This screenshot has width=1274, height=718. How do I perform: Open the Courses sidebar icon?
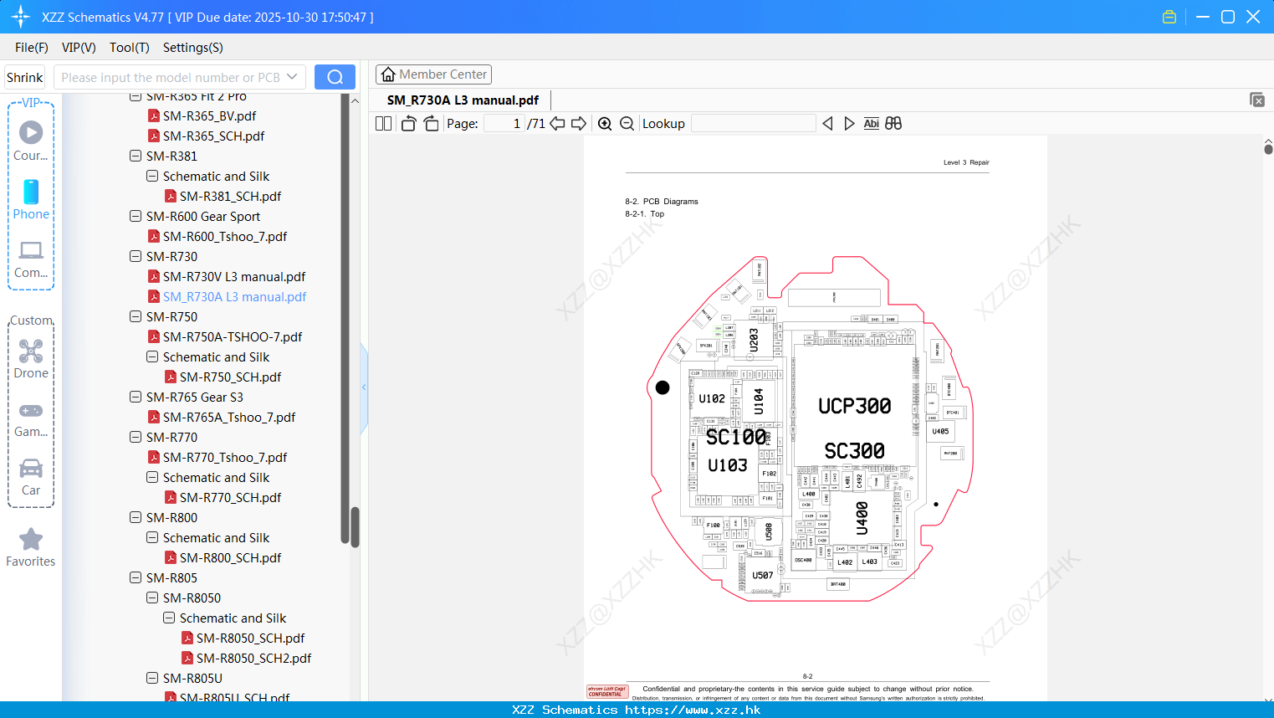(x=31, y=141)
